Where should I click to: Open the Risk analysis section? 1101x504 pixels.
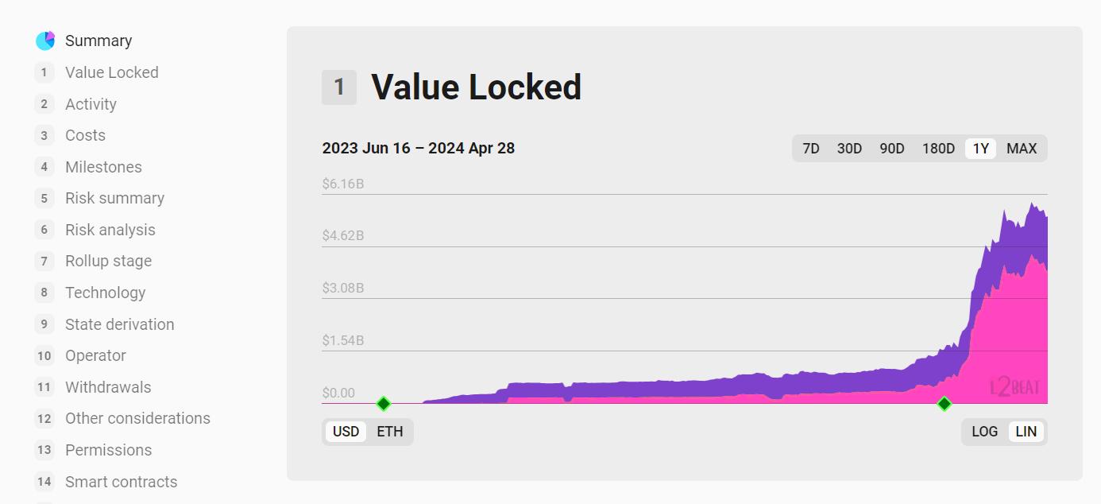[x=110, y=230]
